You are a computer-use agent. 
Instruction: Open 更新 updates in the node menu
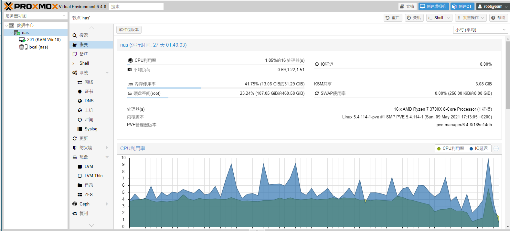[x=91, y=138]
